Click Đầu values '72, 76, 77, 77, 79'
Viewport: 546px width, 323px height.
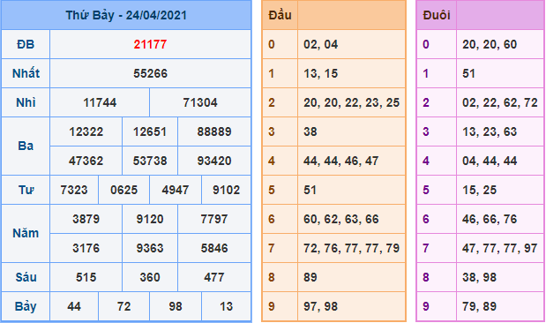(x=351, y=249)
